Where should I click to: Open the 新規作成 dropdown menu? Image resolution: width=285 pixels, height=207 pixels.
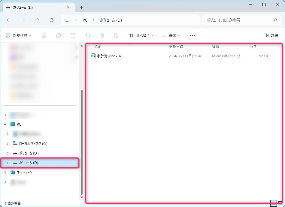19,35
